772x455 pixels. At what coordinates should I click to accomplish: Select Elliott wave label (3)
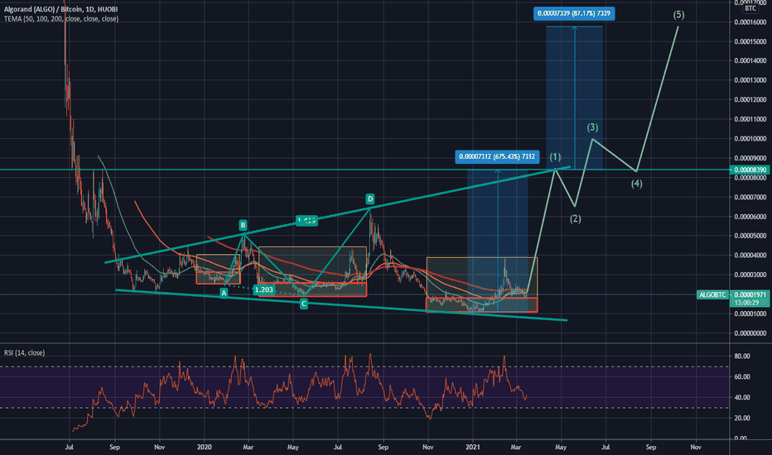tap(592, 127)
